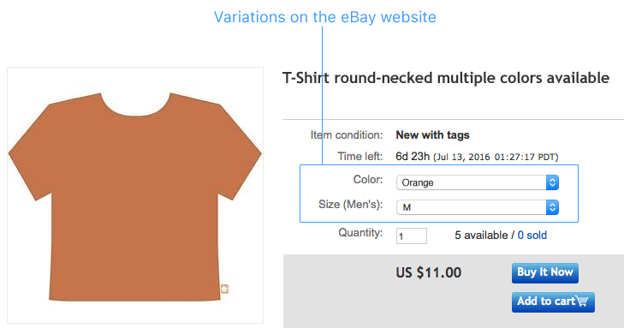Screen dimensions: 624x328
Task: Click the Color: field label
Action: (x=368, y=180)
